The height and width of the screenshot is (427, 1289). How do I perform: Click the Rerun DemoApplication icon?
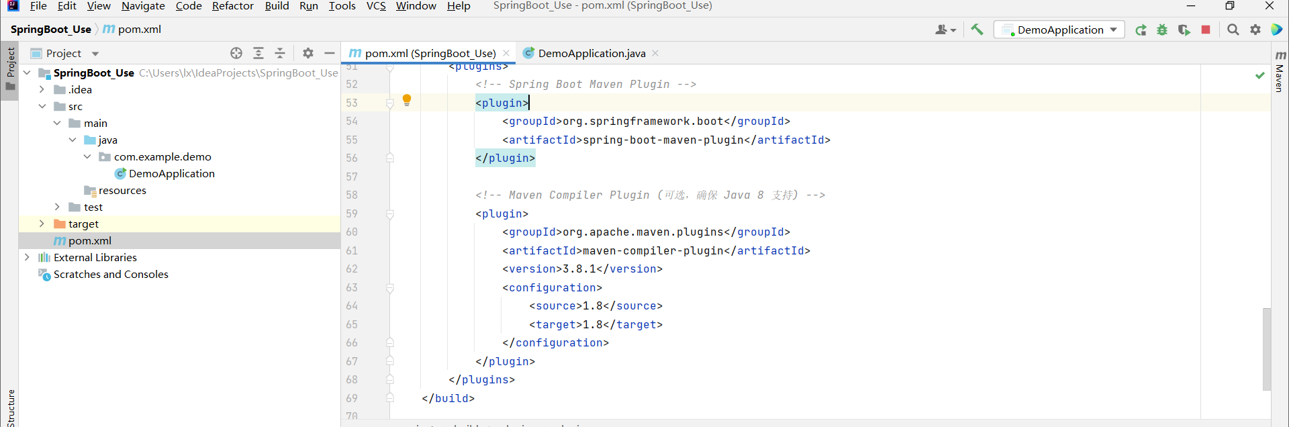[x=1141, y=30]
